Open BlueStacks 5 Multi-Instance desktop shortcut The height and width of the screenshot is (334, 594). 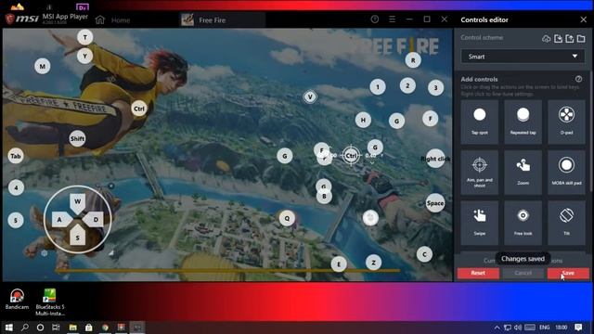(x=50, y=302)
